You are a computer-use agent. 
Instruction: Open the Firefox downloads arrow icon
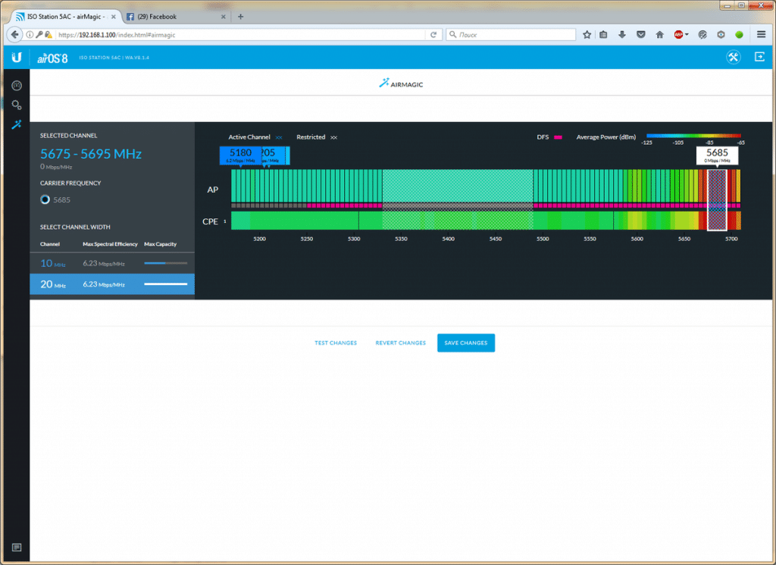pos(622,34)
